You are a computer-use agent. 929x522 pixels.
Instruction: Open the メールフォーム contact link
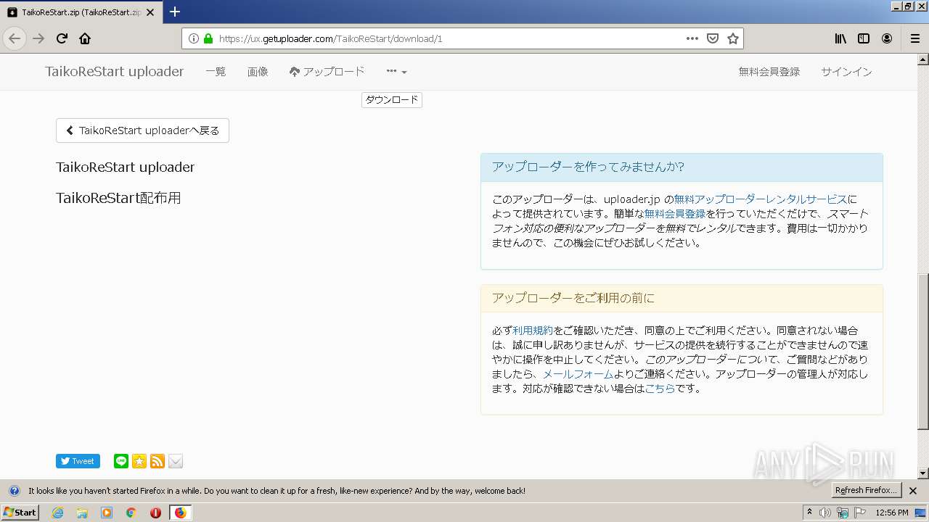tap(578, 374)
